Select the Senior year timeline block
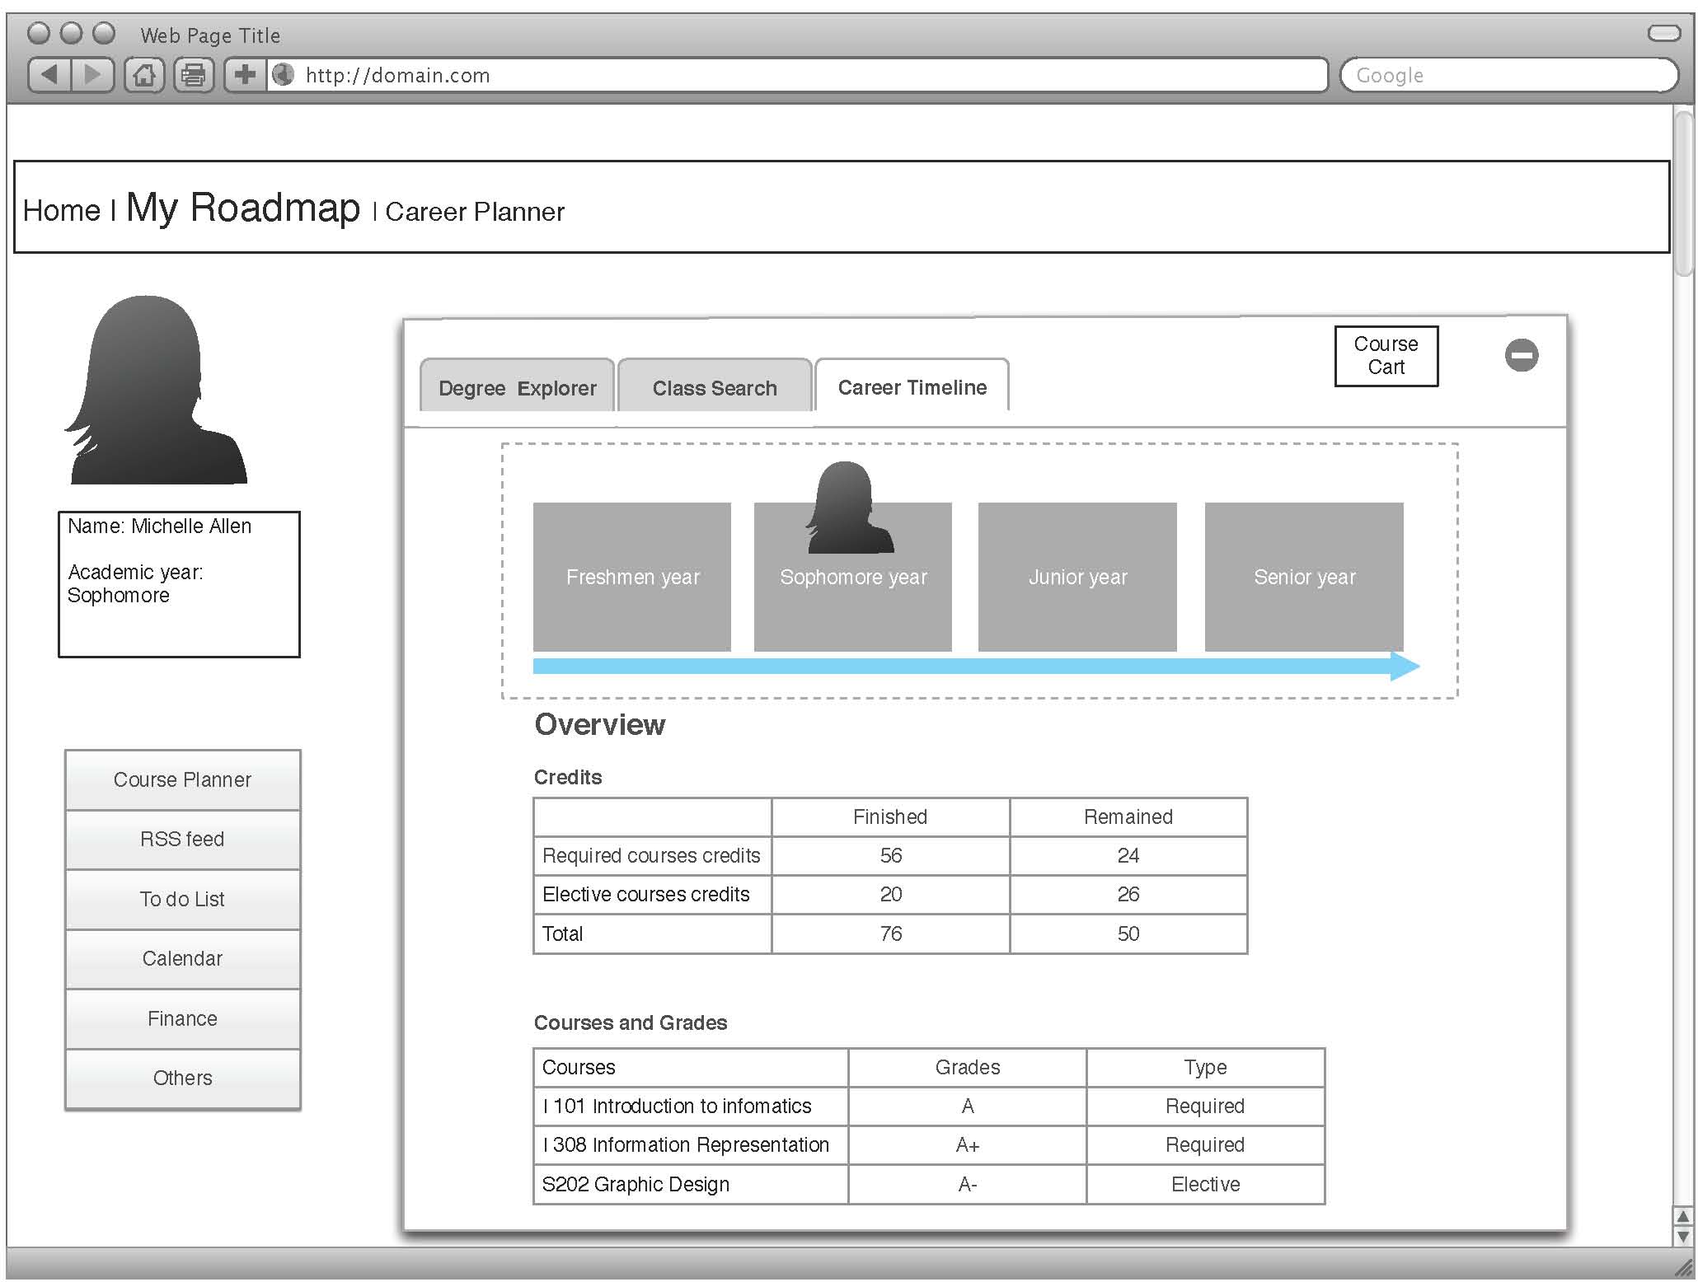Image resolution: width=1698 pixels, height=1282 pixels. 1304,577
